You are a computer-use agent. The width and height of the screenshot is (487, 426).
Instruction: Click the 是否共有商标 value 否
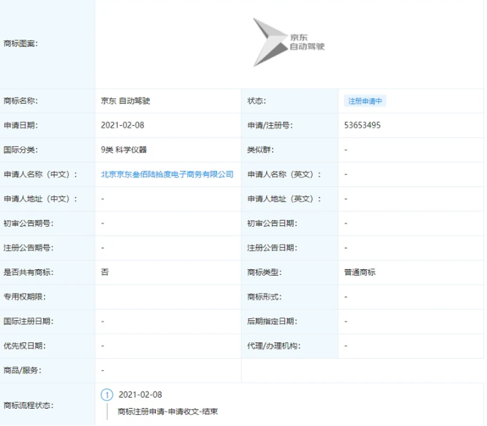click(x=104, y=273)
